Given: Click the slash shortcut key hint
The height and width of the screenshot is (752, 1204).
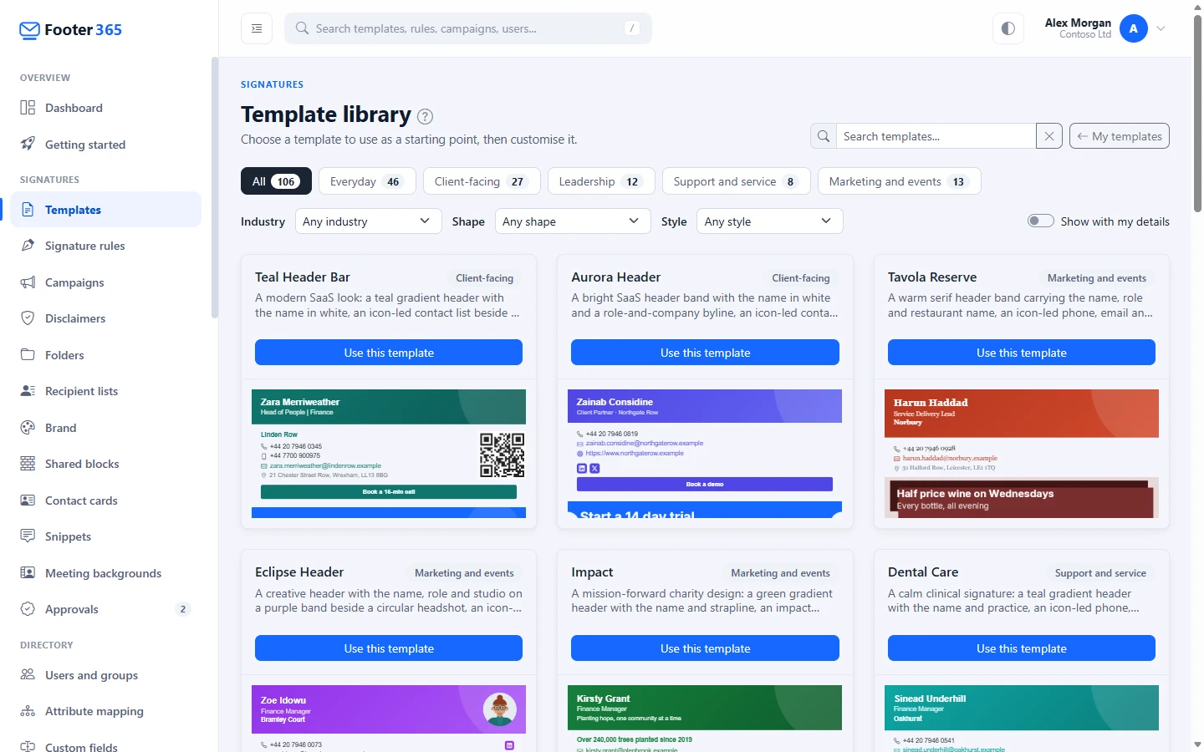Looking at the screenshot, I should (632, 28).
